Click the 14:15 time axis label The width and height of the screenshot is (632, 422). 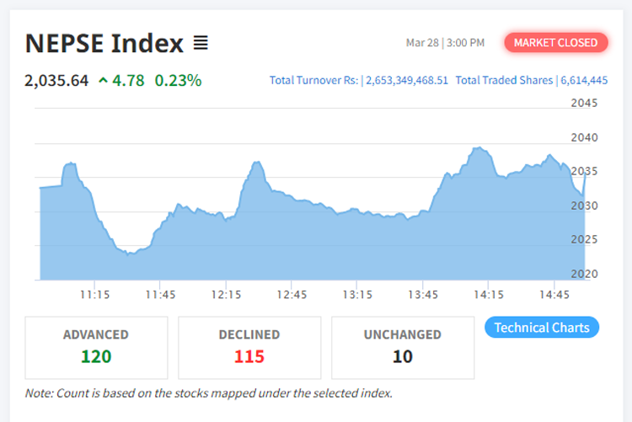(x=489, y=295)
